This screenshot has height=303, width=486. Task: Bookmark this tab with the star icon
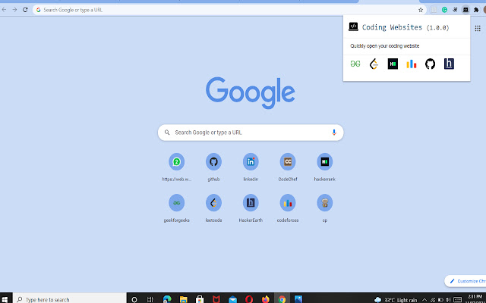tap(421, 10)
